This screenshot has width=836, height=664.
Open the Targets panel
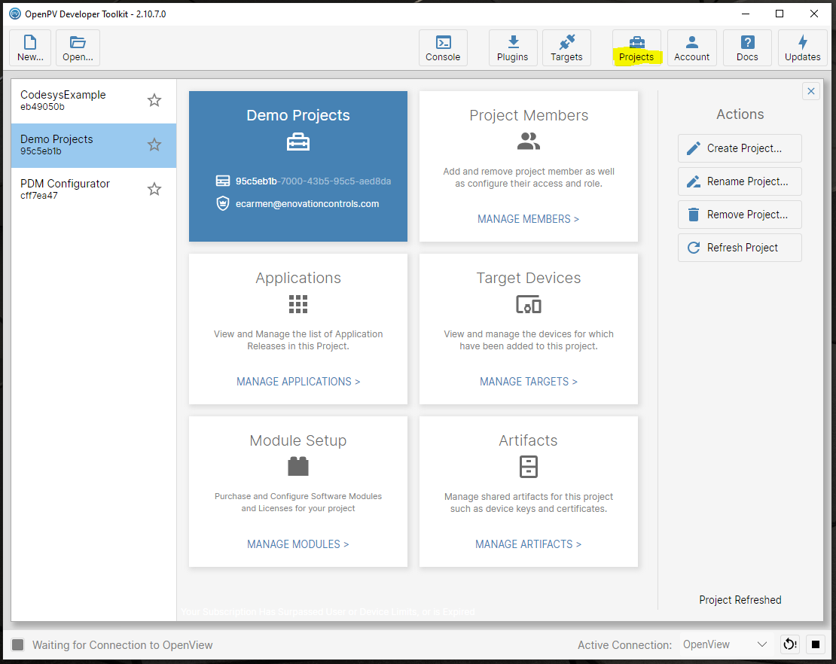(566, 48)
